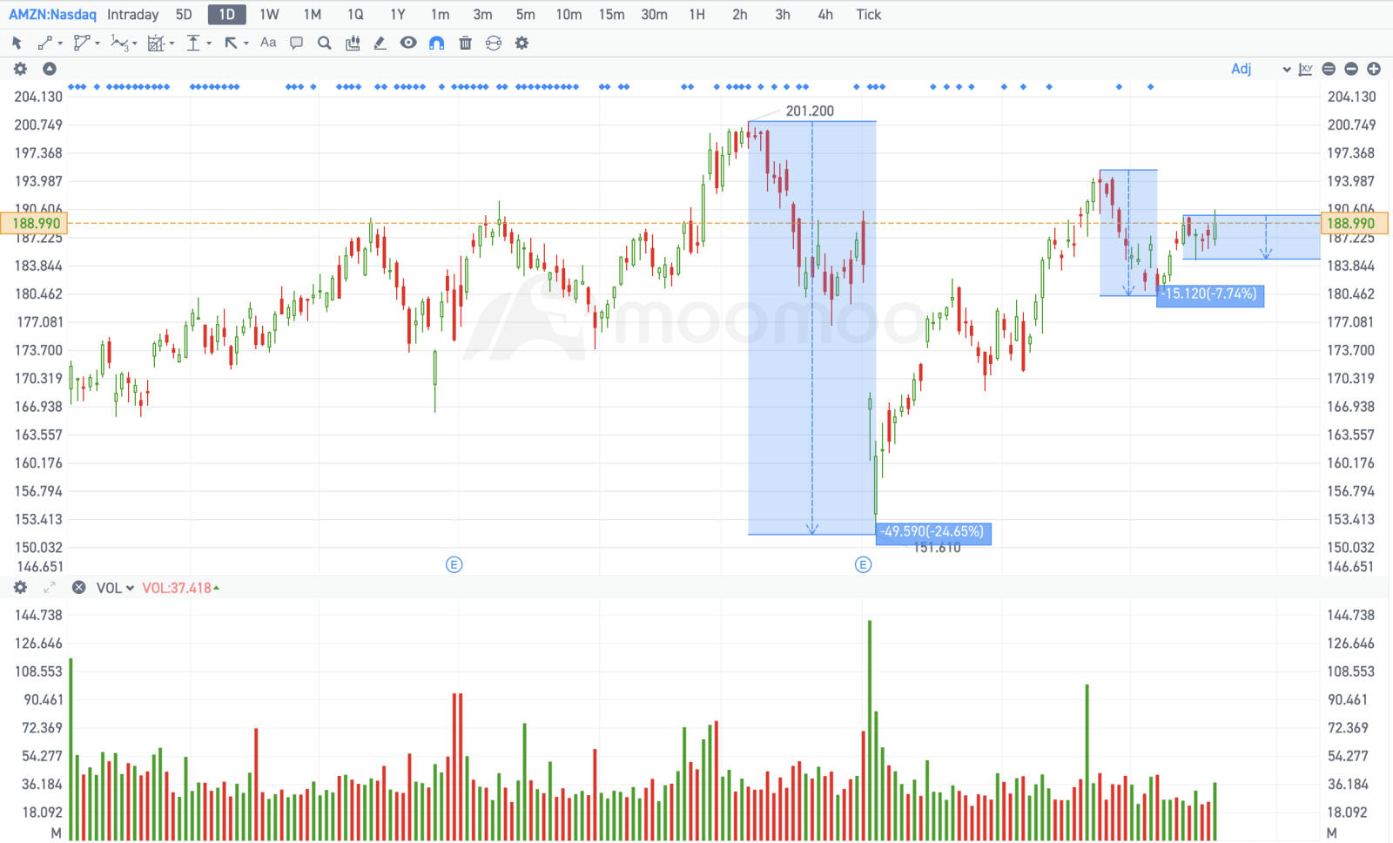Switch to 1Y yearly timeframe

[x=398, y=15]
